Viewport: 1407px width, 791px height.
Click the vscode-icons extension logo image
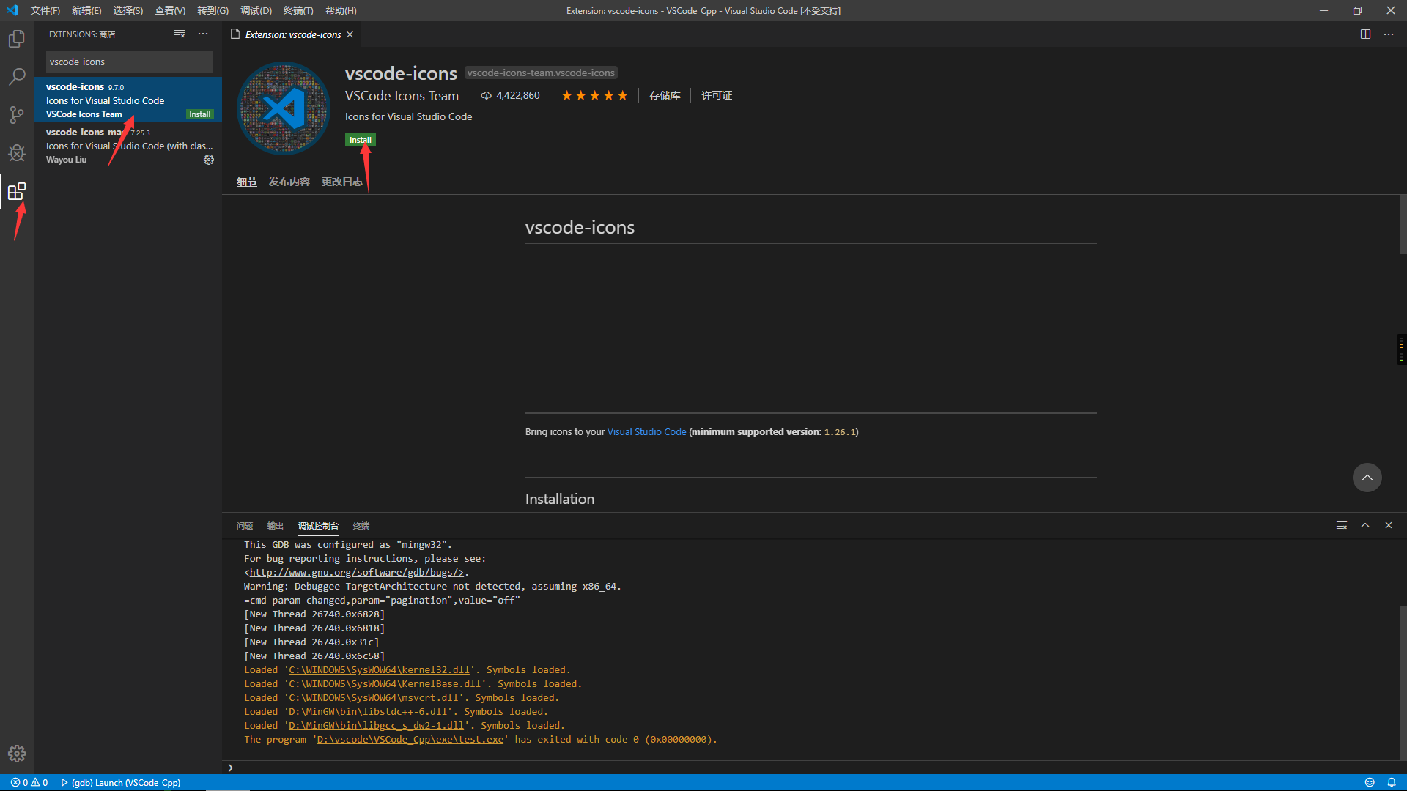coord(284,108)
